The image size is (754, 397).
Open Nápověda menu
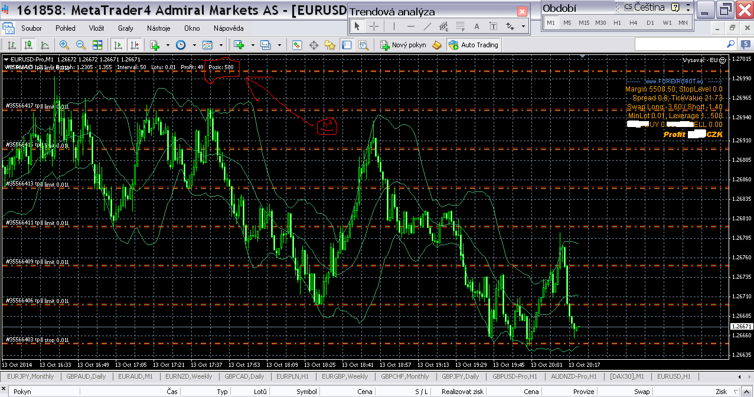pyautogui.click(x=227, y=28)
